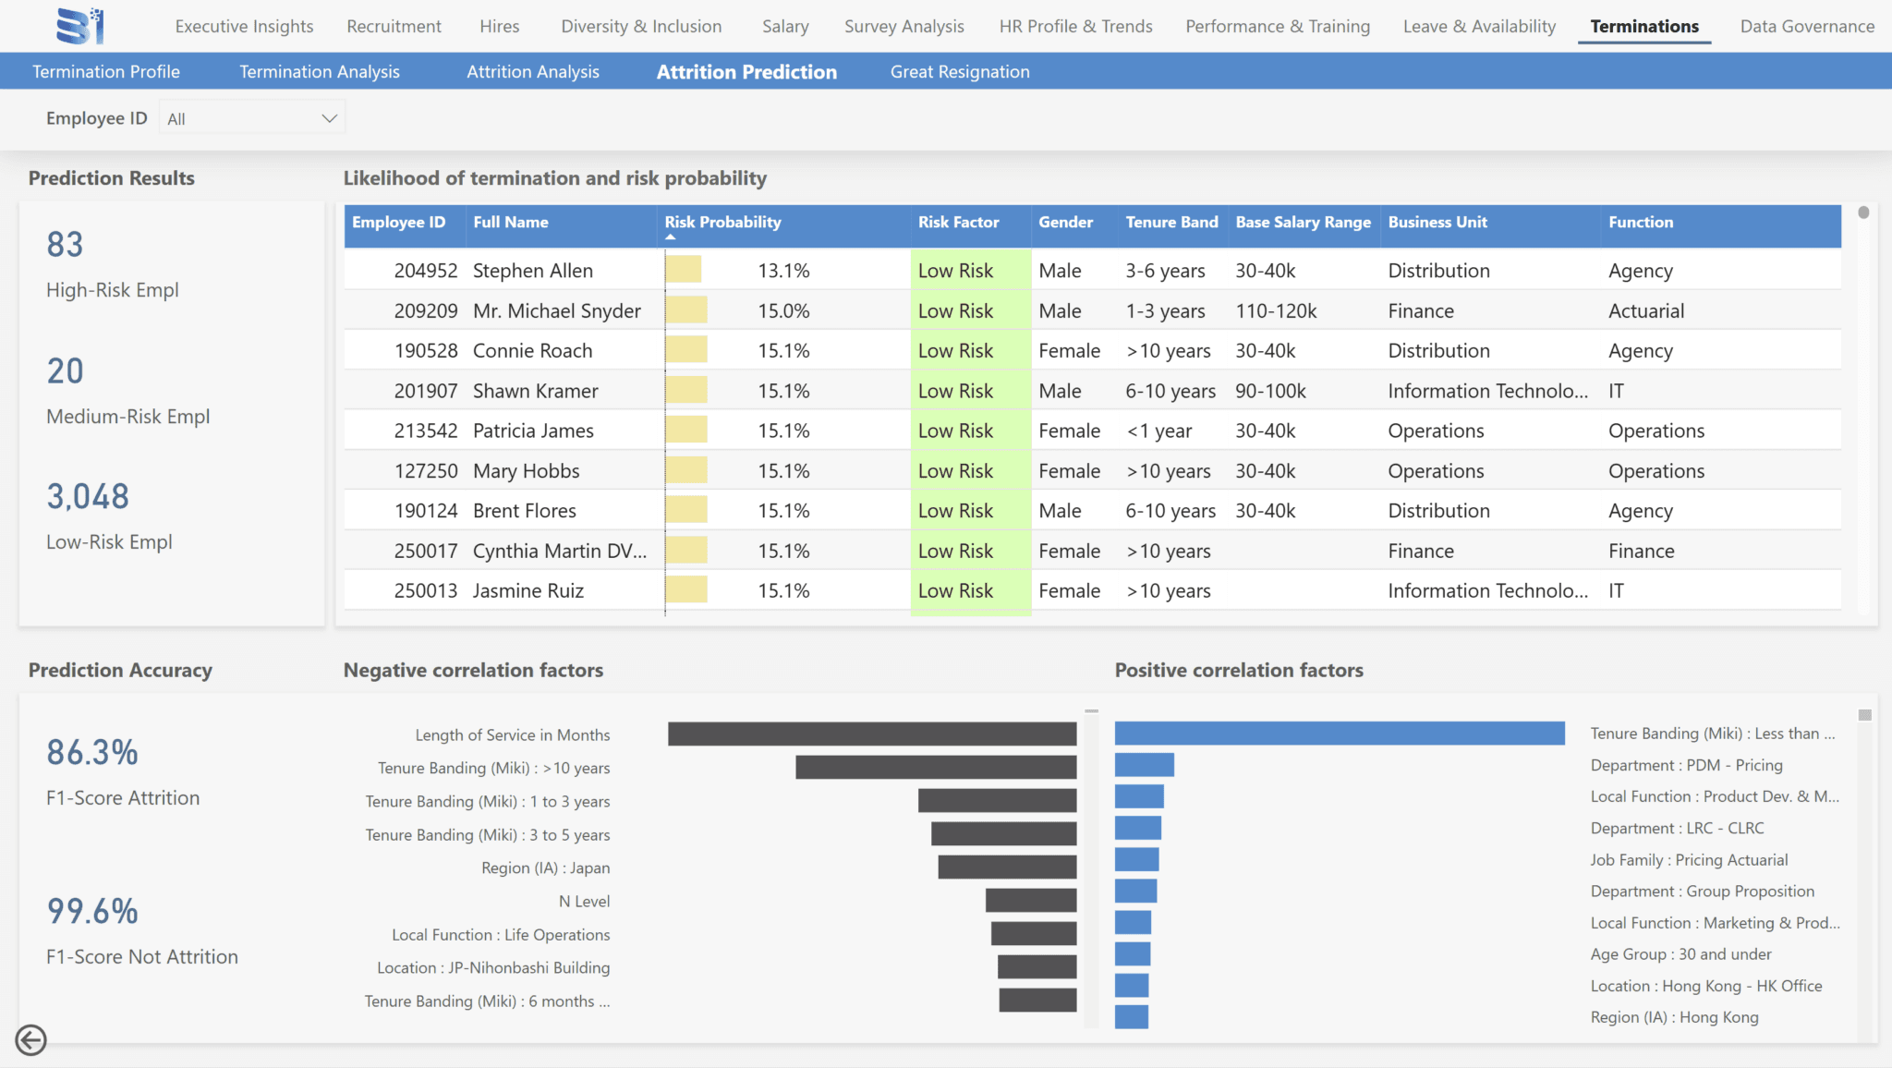The height and width of the screenshot is (1068, 1892).
Task: Select the Low Risk cell for Connie Roach
Action: [x=970, y=350]
